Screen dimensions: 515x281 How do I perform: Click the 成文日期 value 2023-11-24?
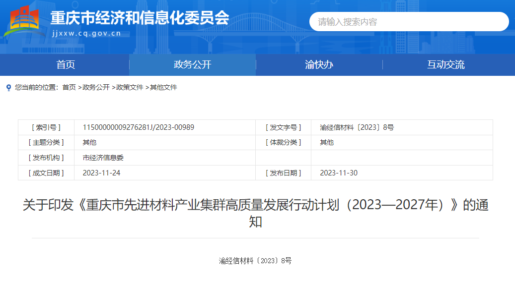point(101,173)
